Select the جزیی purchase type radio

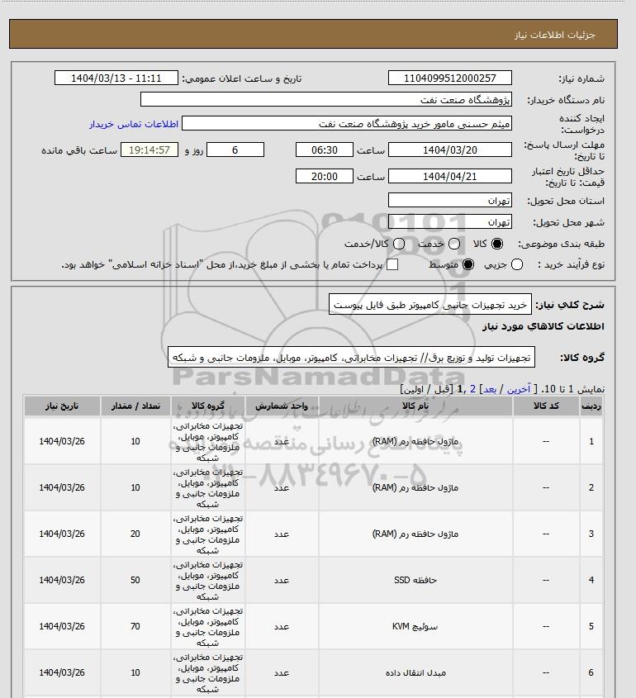pos(517,264)
